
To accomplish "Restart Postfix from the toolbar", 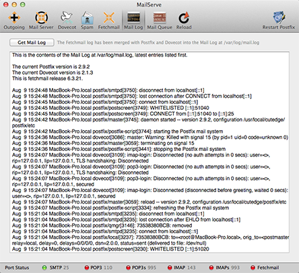I will pyautogui.click(x=279, y=21).
